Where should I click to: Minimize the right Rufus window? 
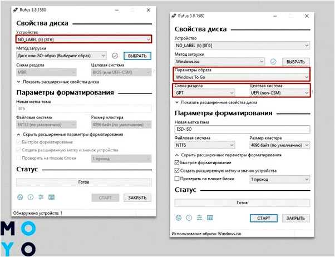click(275, 16)
